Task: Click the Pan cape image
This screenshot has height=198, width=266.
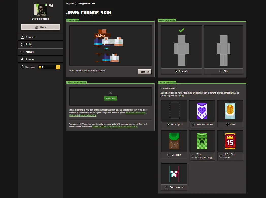Action: [x=230, y=111]
